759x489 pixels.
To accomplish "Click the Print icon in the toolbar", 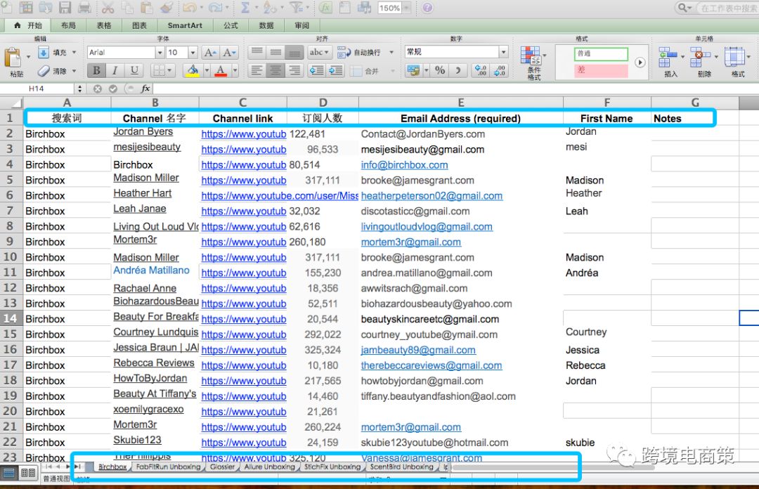I will click(85, 8).
